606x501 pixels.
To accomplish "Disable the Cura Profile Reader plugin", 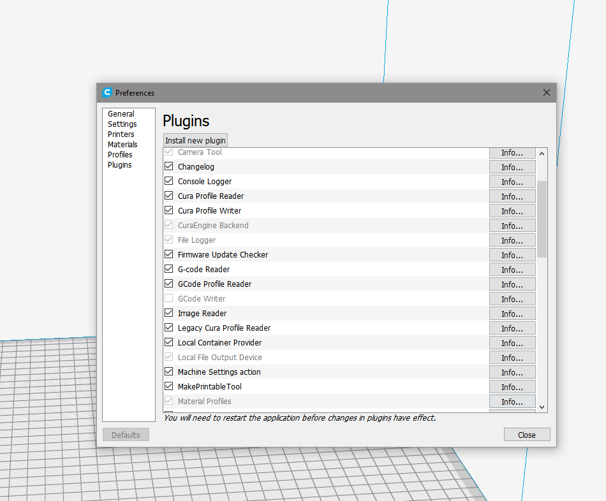I will coord(169,196).
